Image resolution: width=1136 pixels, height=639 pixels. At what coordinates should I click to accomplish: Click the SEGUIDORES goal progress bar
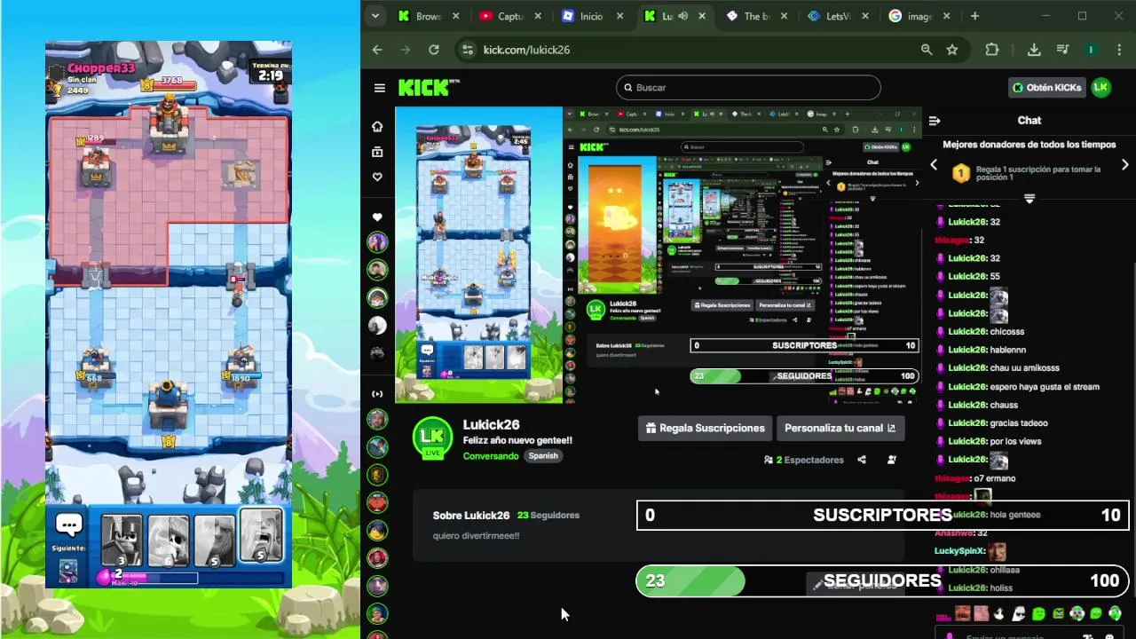tap(882, 581)
